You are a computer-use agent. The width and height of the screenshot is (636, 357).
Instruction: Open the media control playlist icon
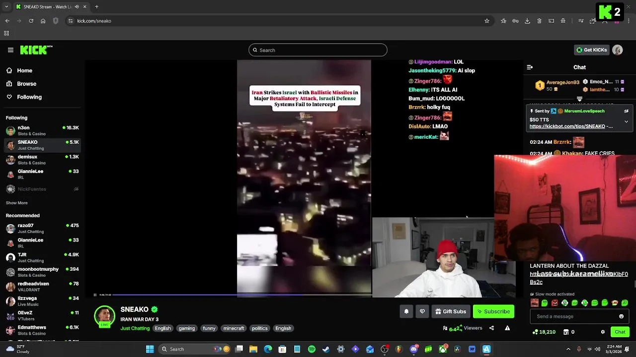(581, 21)
